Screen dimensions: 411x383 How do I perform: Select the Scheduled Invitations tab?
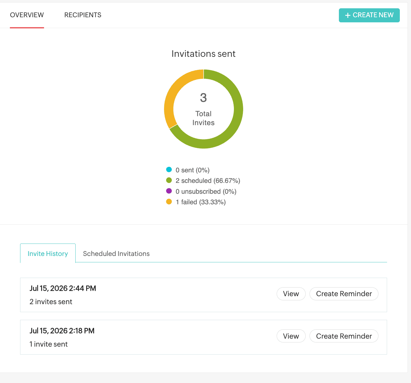116,253
